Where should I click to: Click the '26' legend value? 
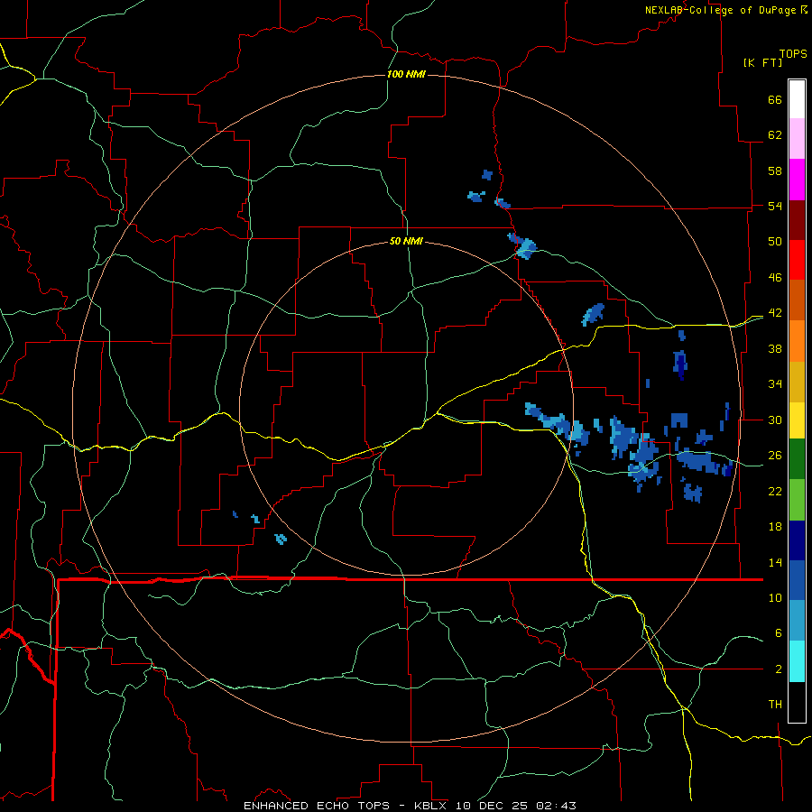tap(775, 456)
